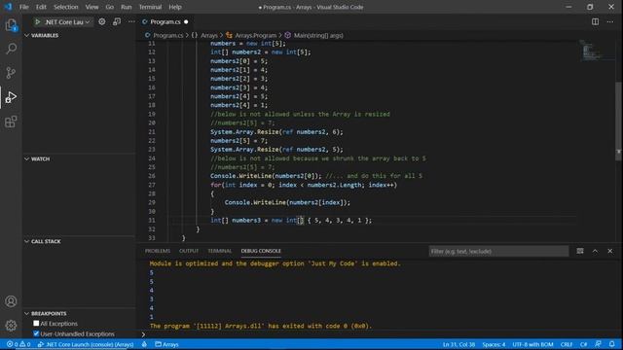623x350 pixels.
Task: Open debug view More Actions ellipsis
Action: pos(131,21)
